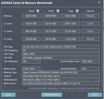
Task: Click the Copy info icon
Action: pyautogui.click(x=77, y=11)
